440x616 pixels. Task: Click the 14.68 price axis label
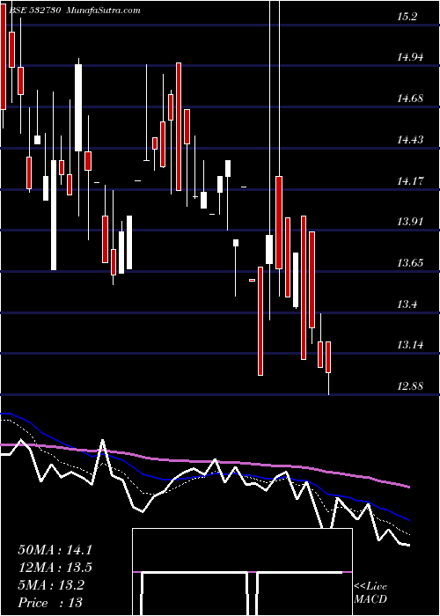411,99
